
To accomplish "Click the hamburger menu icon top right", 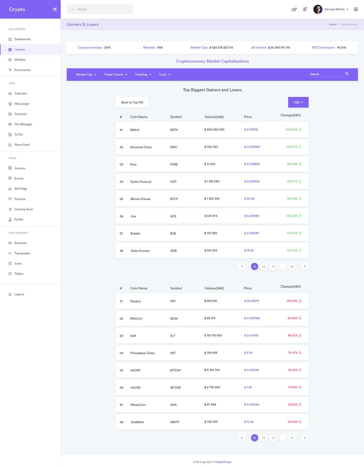I will coord(356,9).
